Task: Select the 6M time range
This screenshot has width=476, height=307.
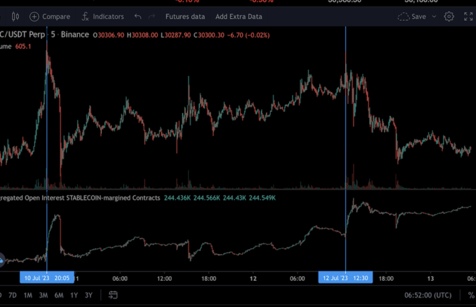Action: (x=59, y=295)
